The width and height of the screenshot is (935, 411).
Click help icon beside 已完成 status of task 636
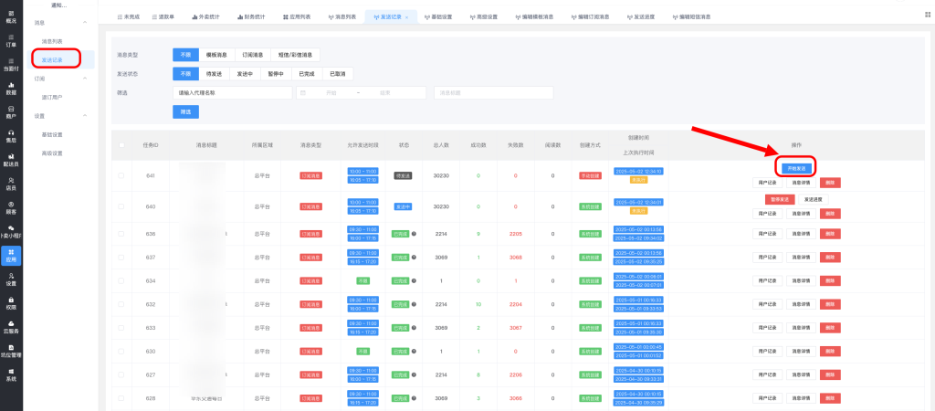pyautogui.click(x=414, y=233)
